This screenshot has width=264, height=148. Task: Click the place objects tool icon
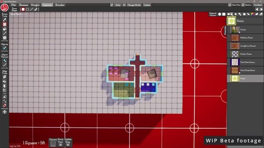(x=5, y=48)
